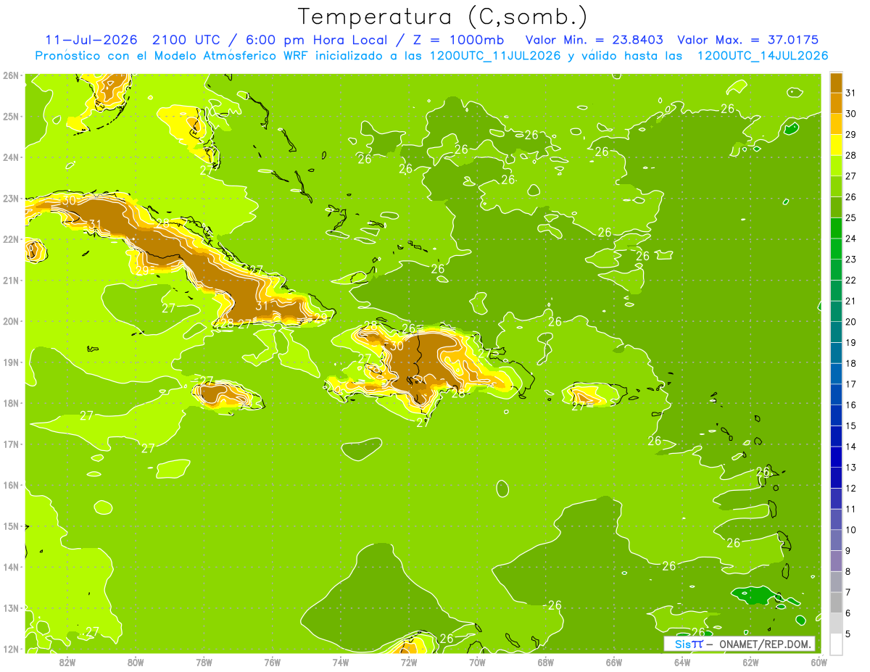870x672 pixels.
Task: Click the legend value 17
Action: pyautogui.click(x=851, y=384)
